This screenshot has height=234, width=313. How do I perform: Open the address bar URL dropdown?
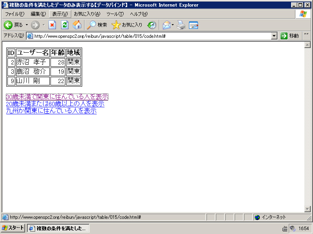pyautogui.click(x=274, y=36)
